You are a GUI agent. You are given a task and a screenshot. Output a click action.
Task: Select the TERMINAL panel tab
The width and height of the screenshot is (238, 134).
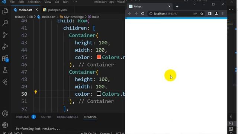point(90,117)
